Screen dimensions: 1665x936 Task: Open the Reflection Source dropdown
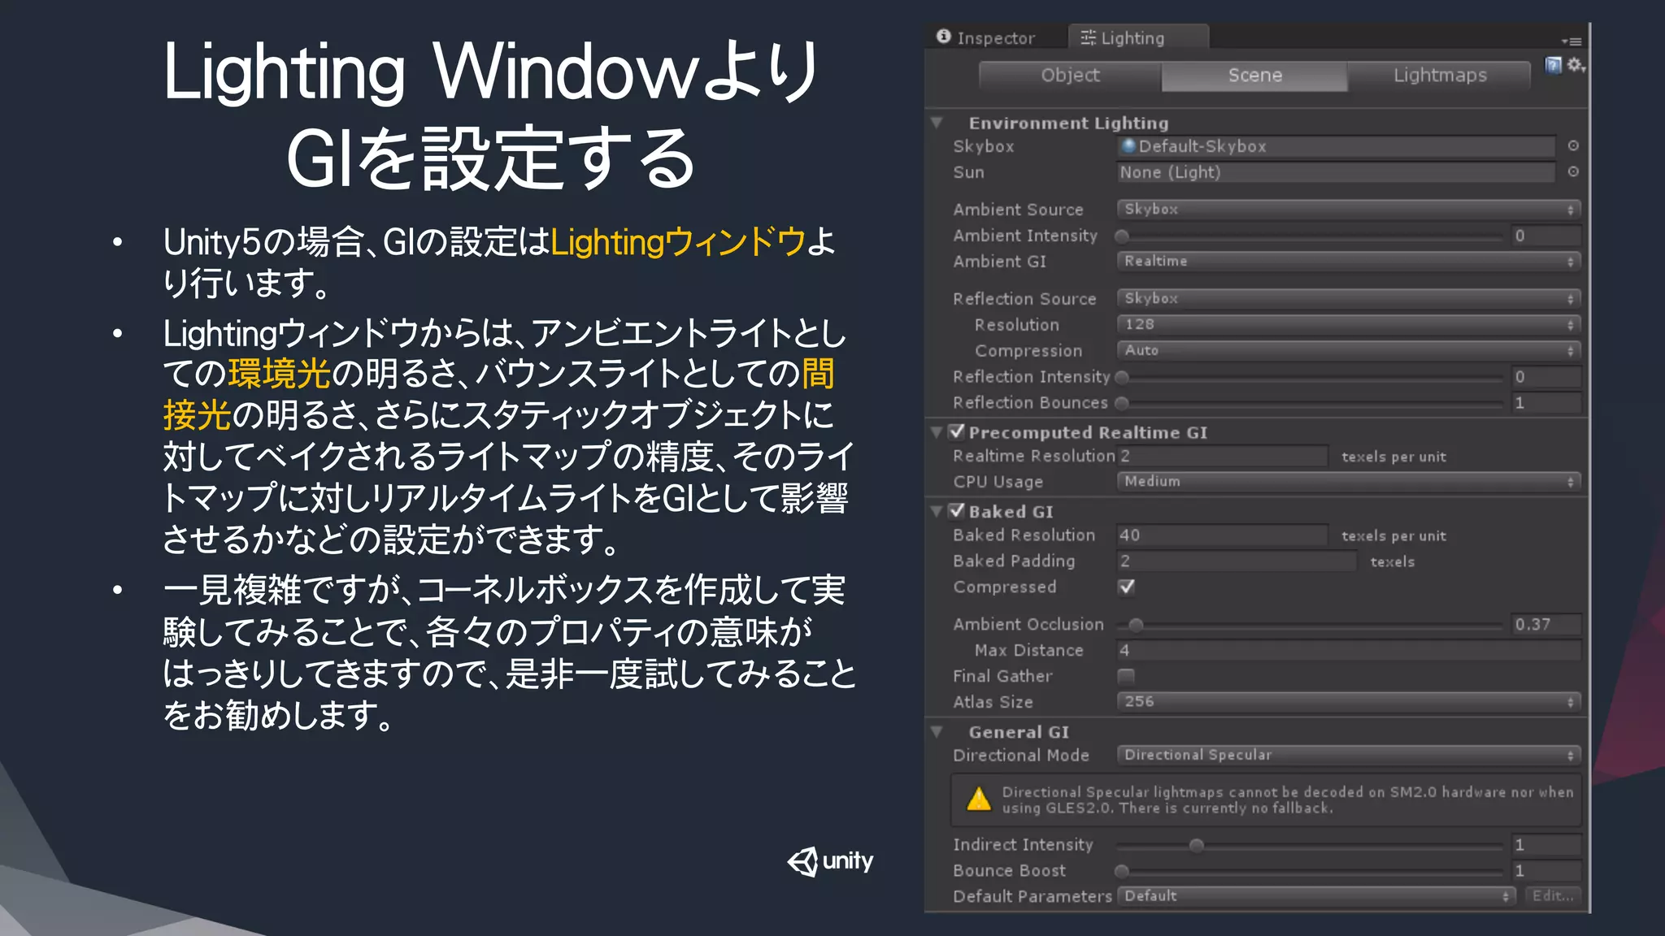point(1349,298)
